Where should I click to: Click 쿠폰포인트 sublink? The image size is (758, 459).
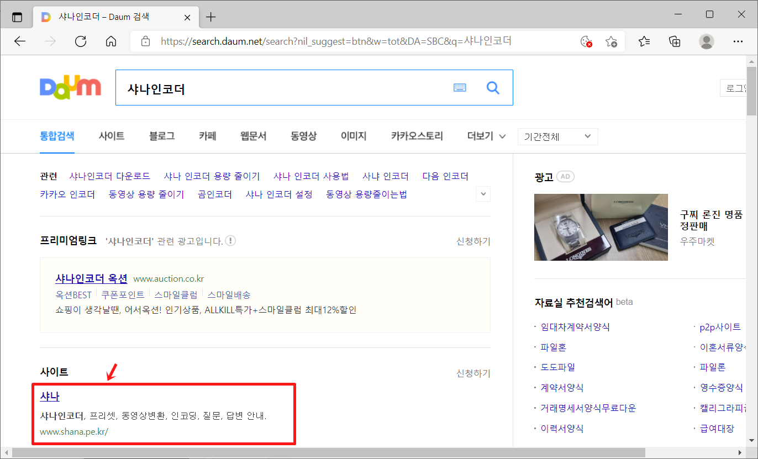click(x=123, y=294)
